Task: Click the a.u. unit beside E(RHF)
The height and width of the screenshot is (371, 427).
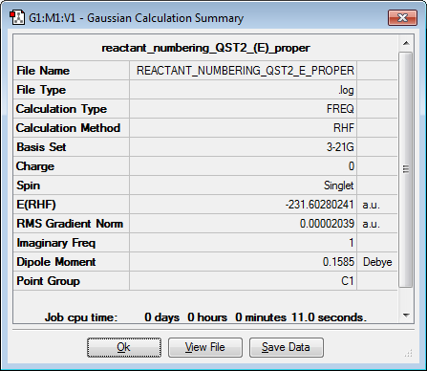Action: [372, 205]
